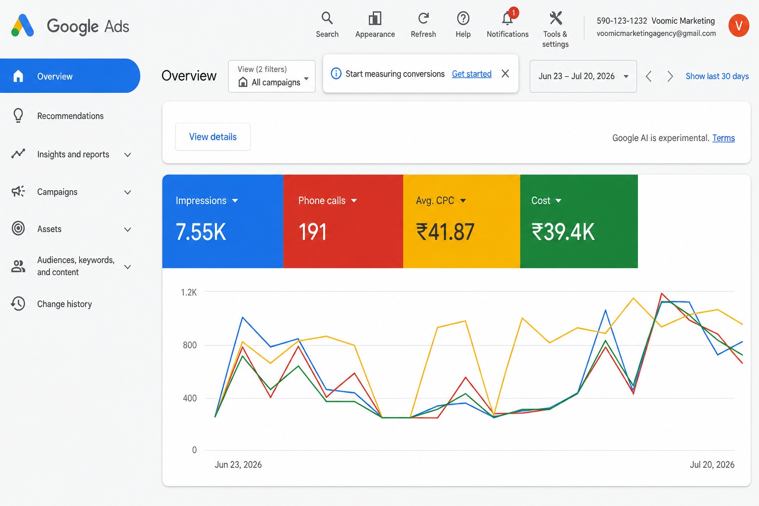Screen dimensions: 759x506
Task: Expand the Campaigns section chevron
Action: pyautogui.click(x=127, y=192)
